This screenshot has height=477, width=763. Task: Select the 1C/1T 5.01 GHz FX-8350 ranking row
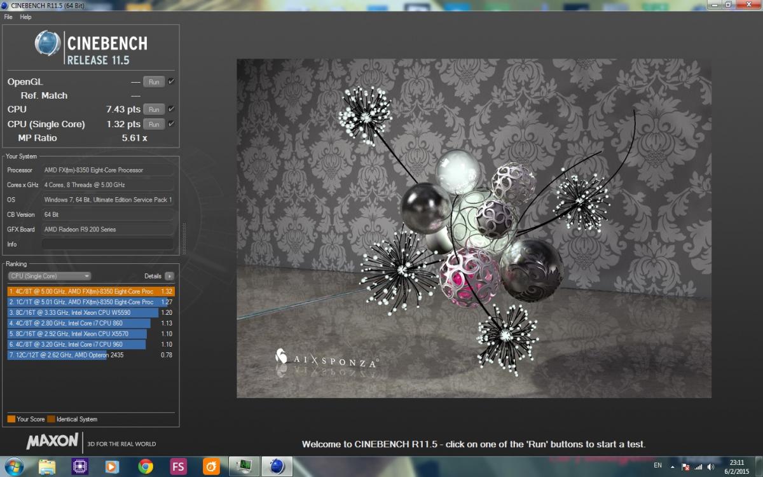pos(90,302)
